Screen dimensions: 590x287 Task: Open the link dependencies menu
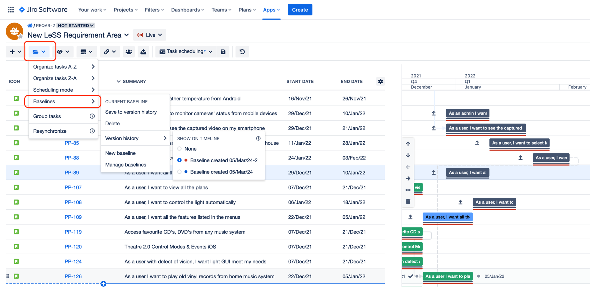pyautogui.click(x=110, y=52)
